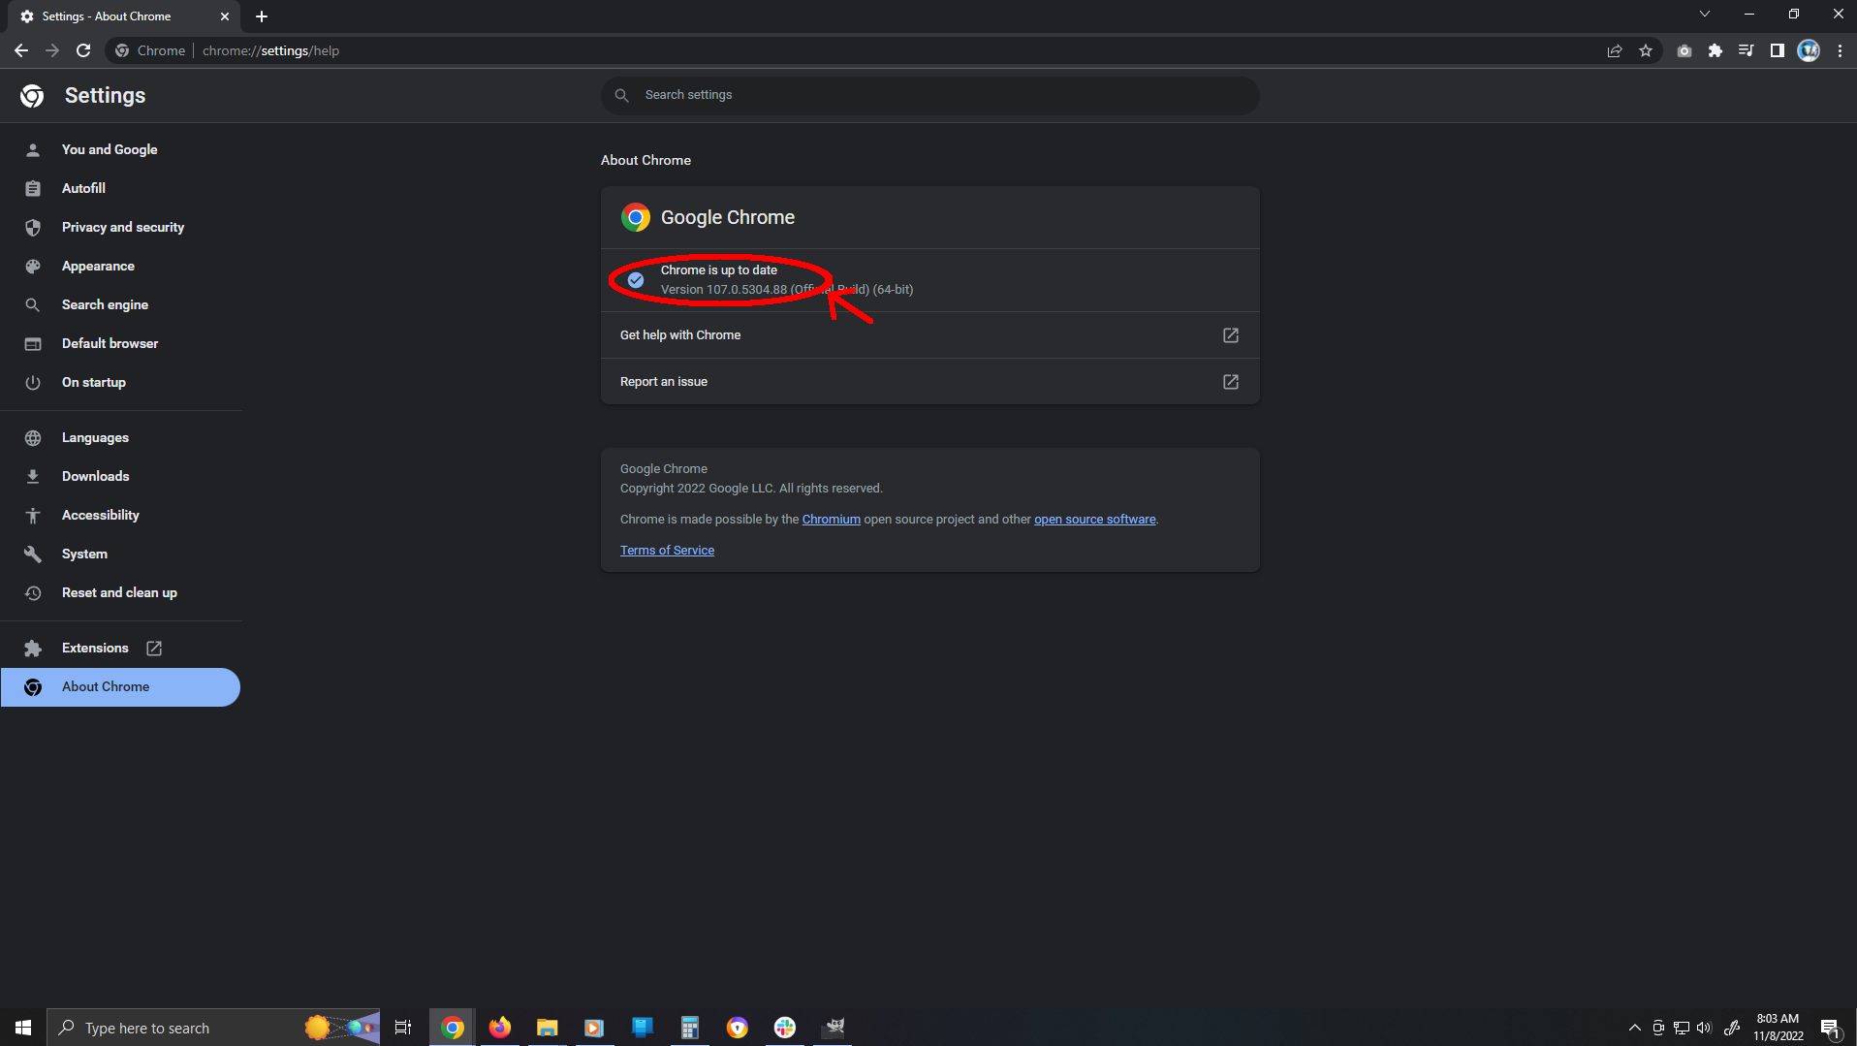Open the Calculator icon in taskbar
1857x1046 pixels.
[690, 1028]
